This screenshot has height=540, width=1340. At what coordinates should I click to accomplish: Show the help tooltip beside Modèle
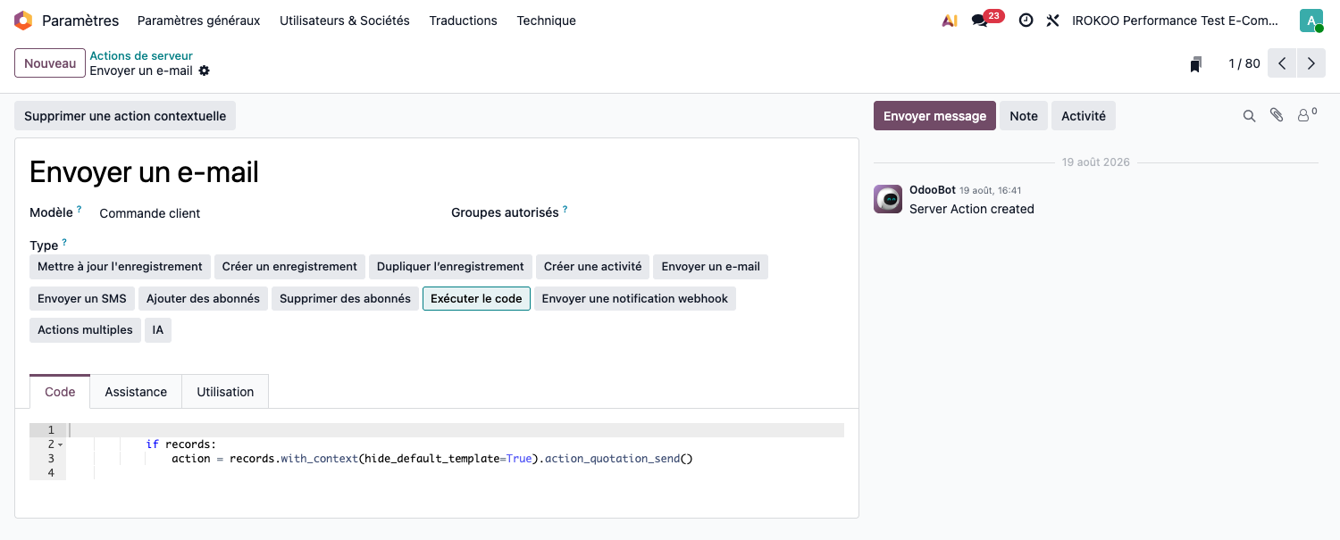pyautogui.click(x=80, y=210)
